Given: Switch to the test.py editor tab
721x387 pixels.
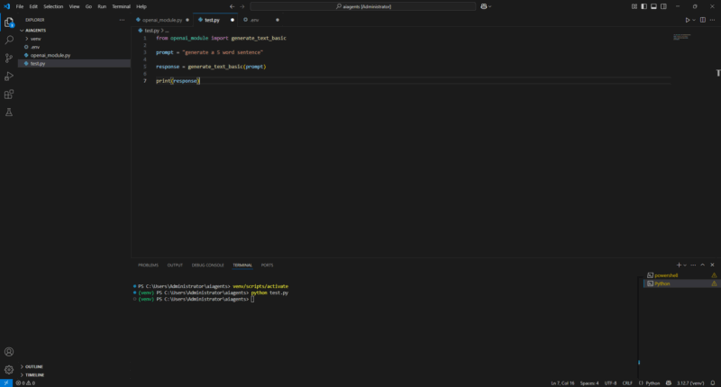Looking at the screenshot, I should [x=212, y=20].
